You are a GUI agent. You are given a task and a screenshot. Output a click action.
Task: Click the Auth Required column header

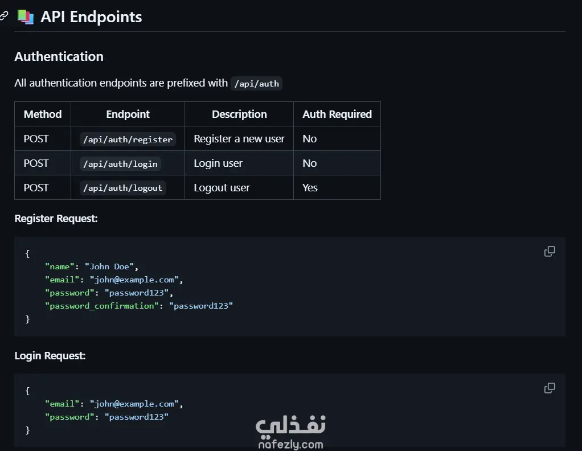(x=337, y=114)
